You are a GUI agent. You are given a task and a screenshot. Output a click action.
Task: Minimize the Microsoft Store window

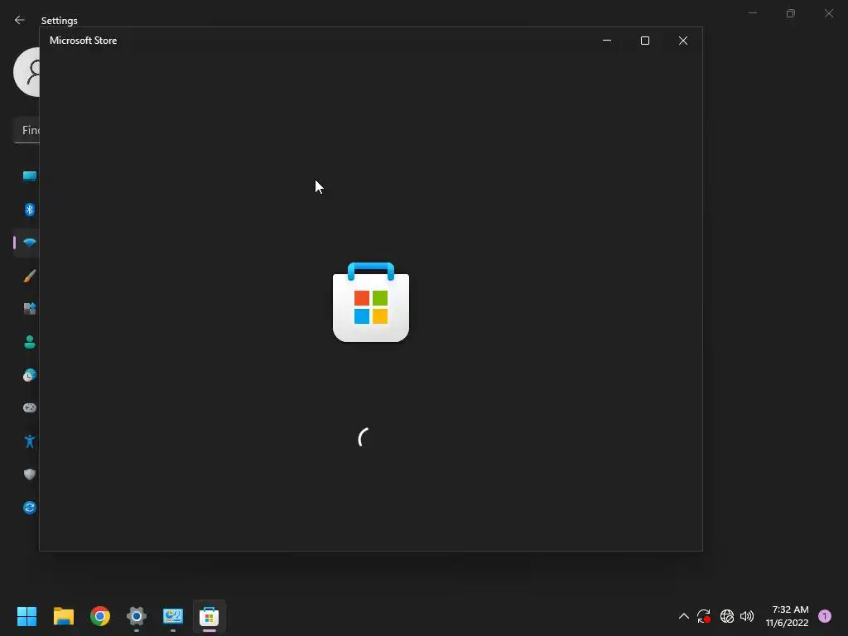(x=607, y=41)
